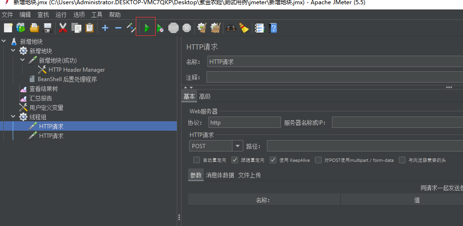Click the Search binoculars icon
This screenshot has width=463, height=226.
(x=231, y=28)
